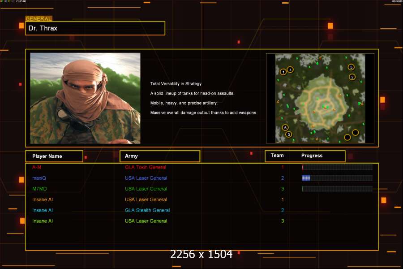Click start position marker 3 on minimap
403x269 pixels.
(x=289, y=134)
